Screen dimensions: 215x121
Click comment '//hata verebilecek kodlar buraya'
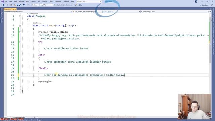click(x=66, y=48)
